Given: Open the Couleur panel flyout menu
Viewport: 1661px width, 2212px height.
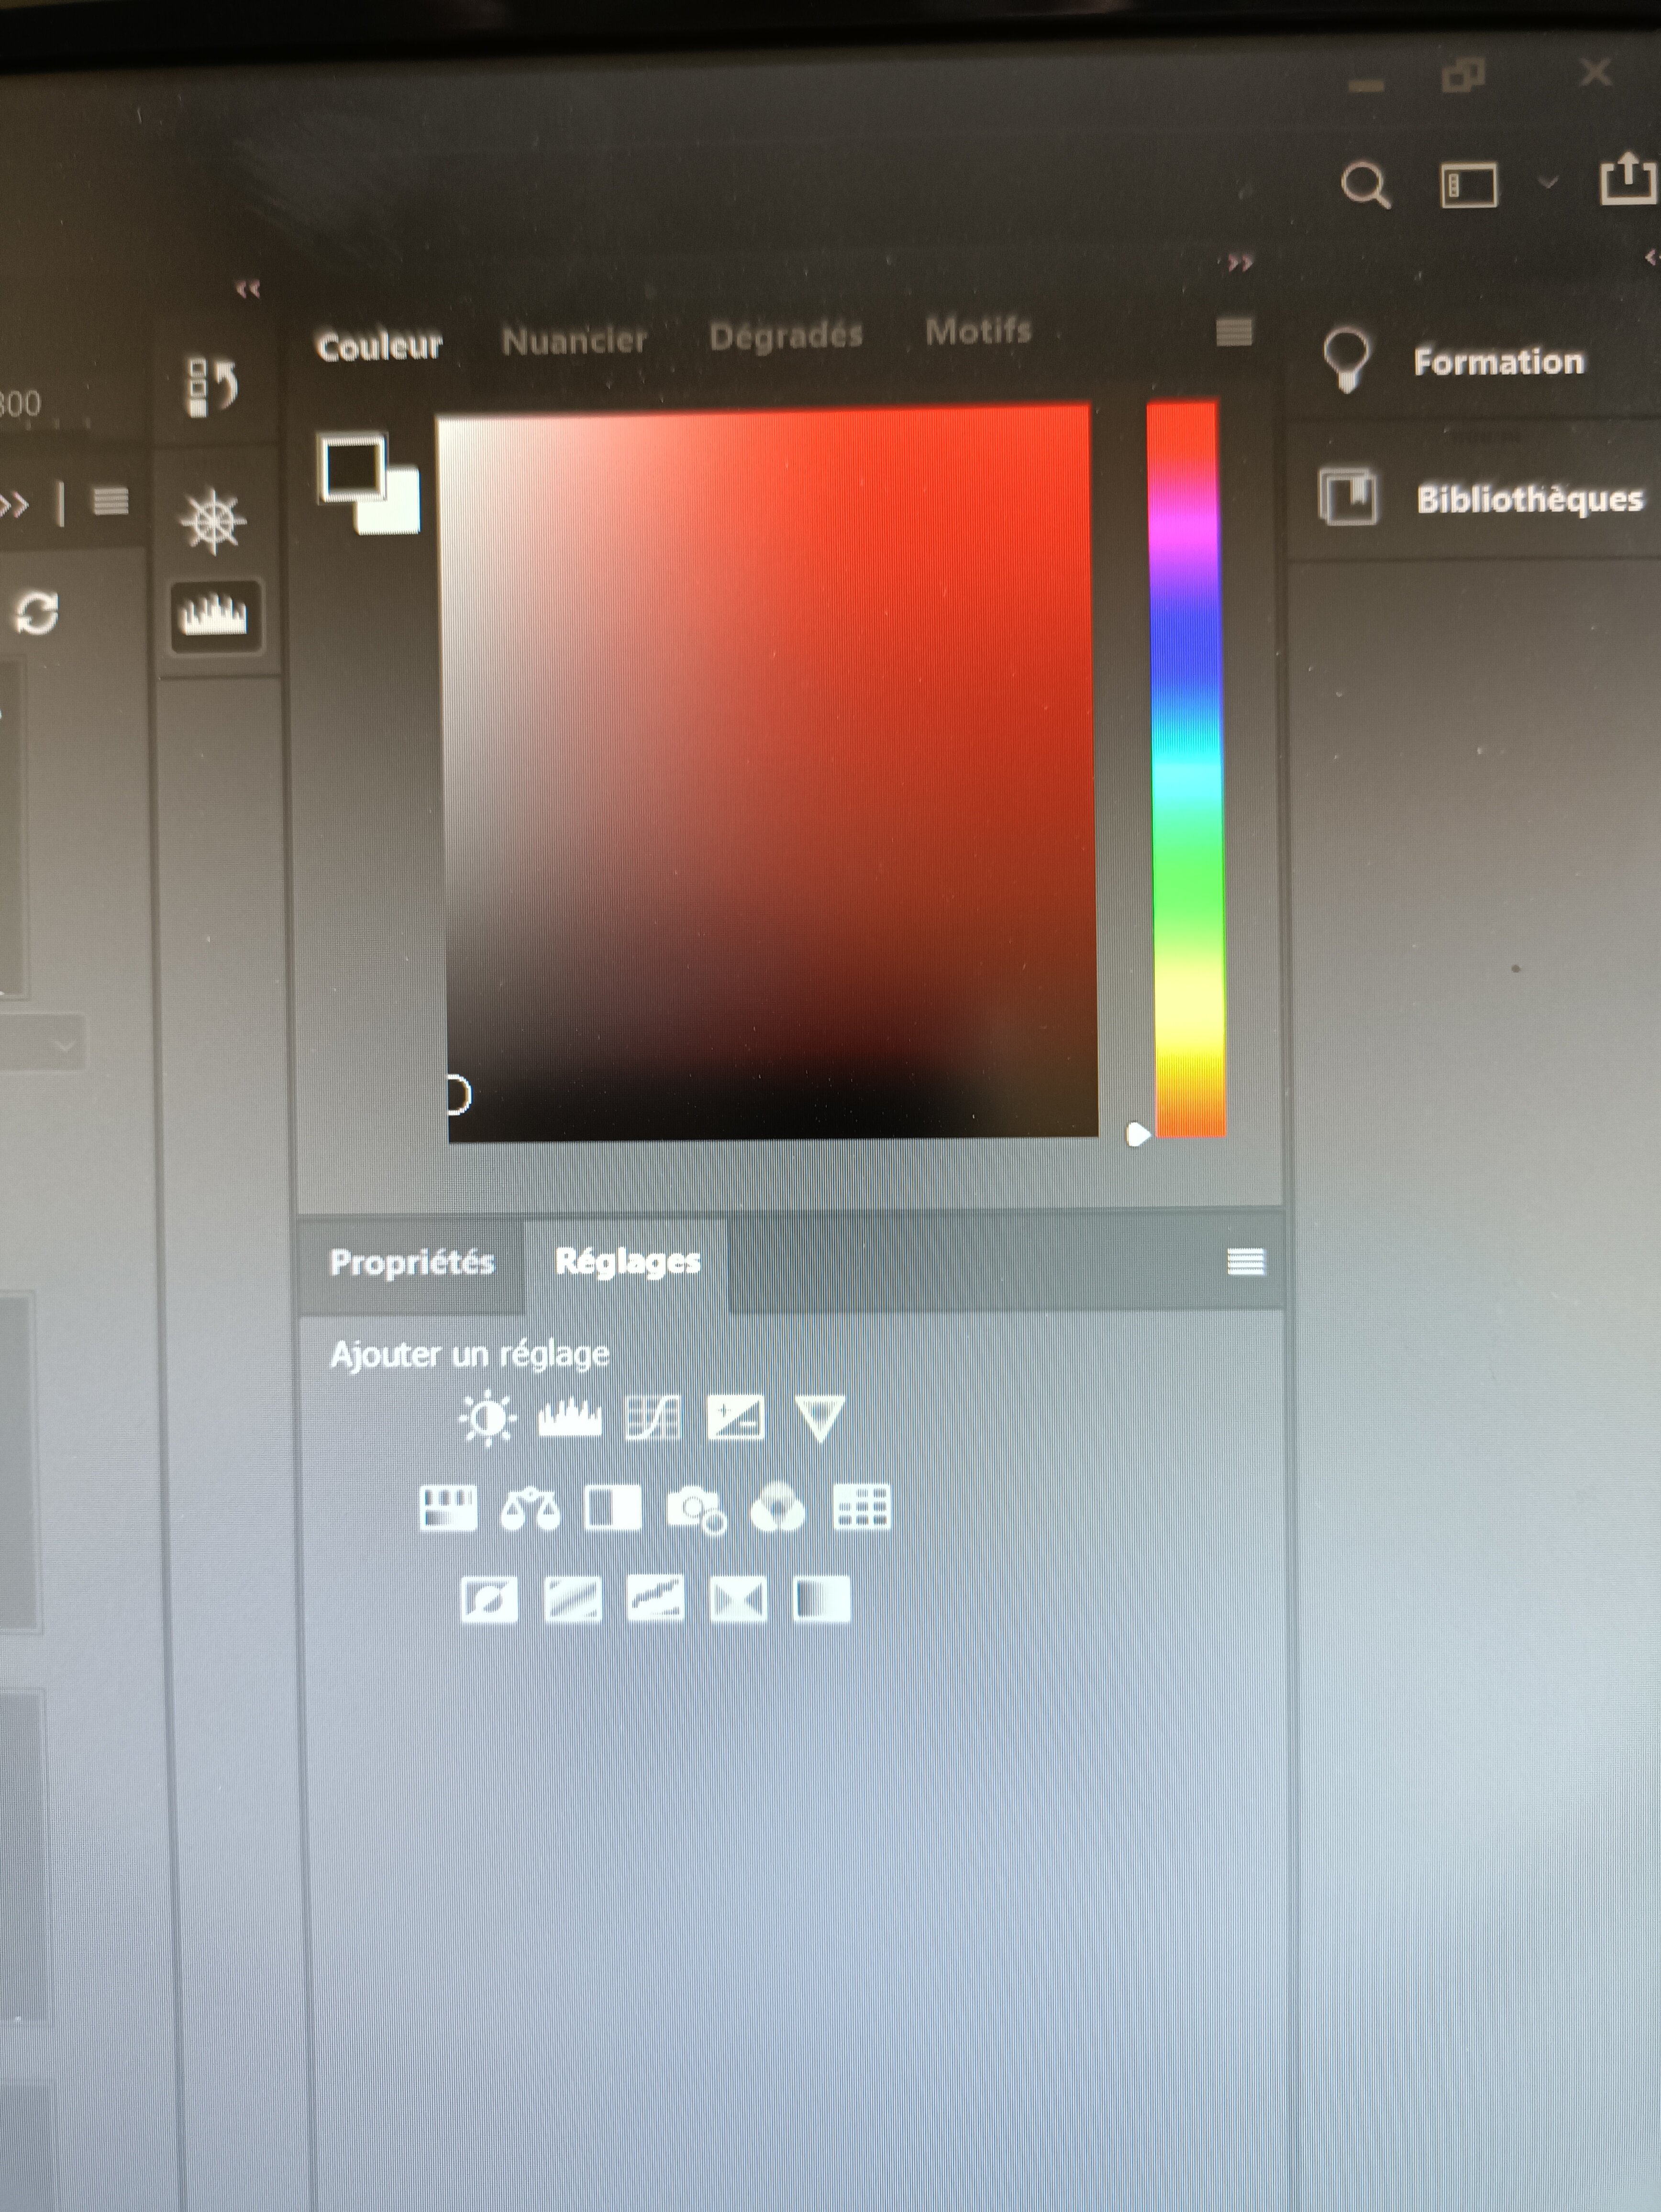Looking at the screenshot, I should tap(1234, 331).
